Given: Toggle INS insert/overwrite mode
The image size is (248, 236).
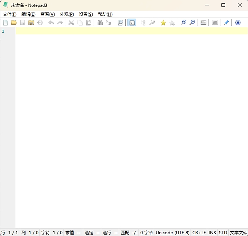Looking at the screenshot, I should pos(212,232).
